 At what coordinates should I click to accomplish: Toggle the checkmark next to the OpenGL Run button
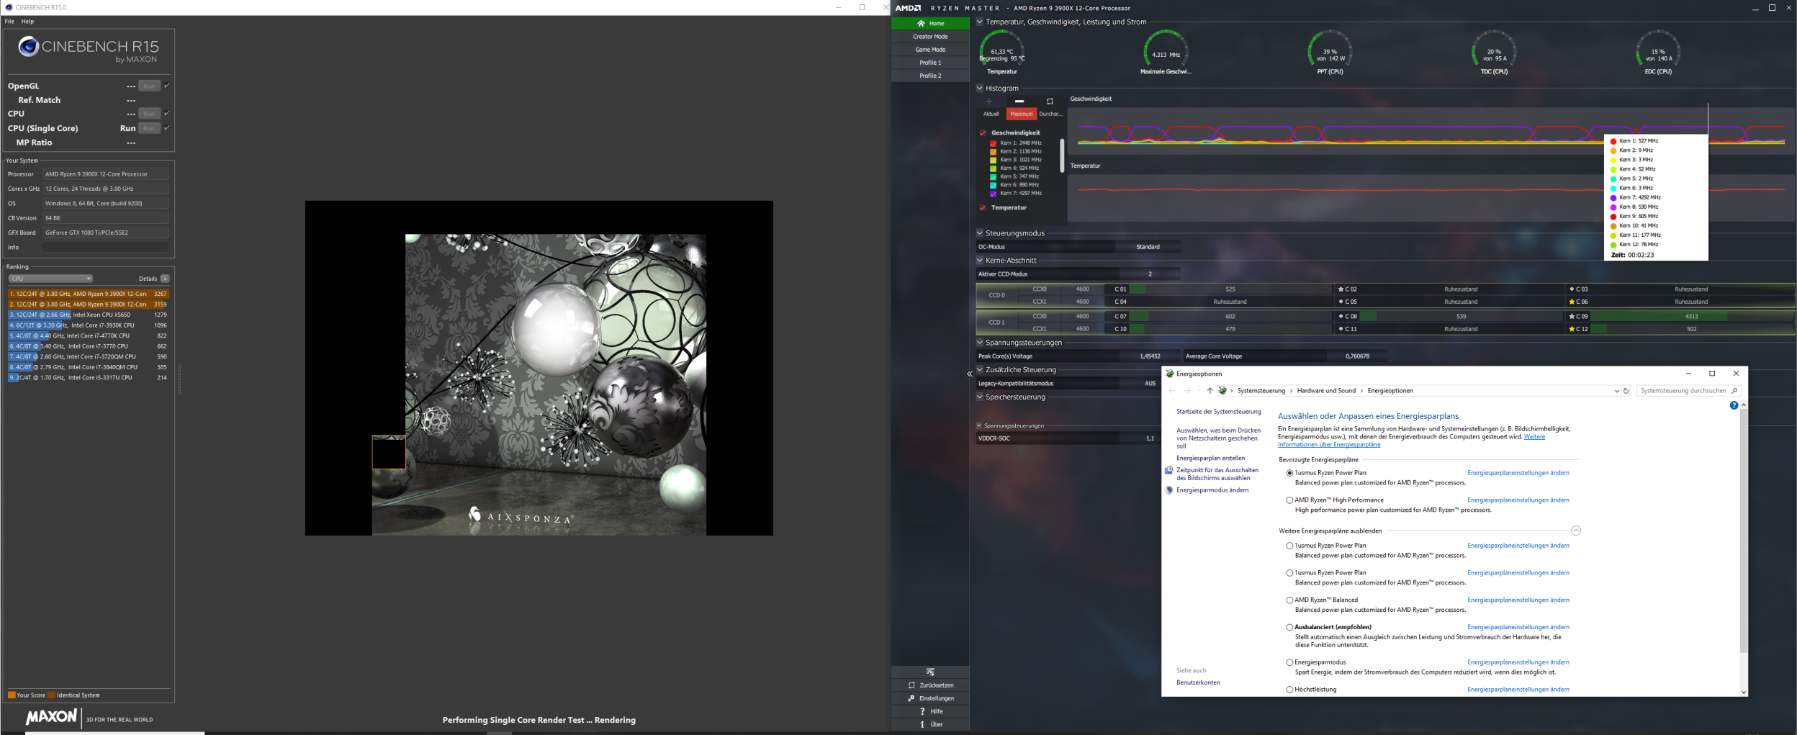pos(167,86)
